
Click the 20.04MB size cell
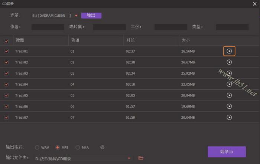pos(188,118)
